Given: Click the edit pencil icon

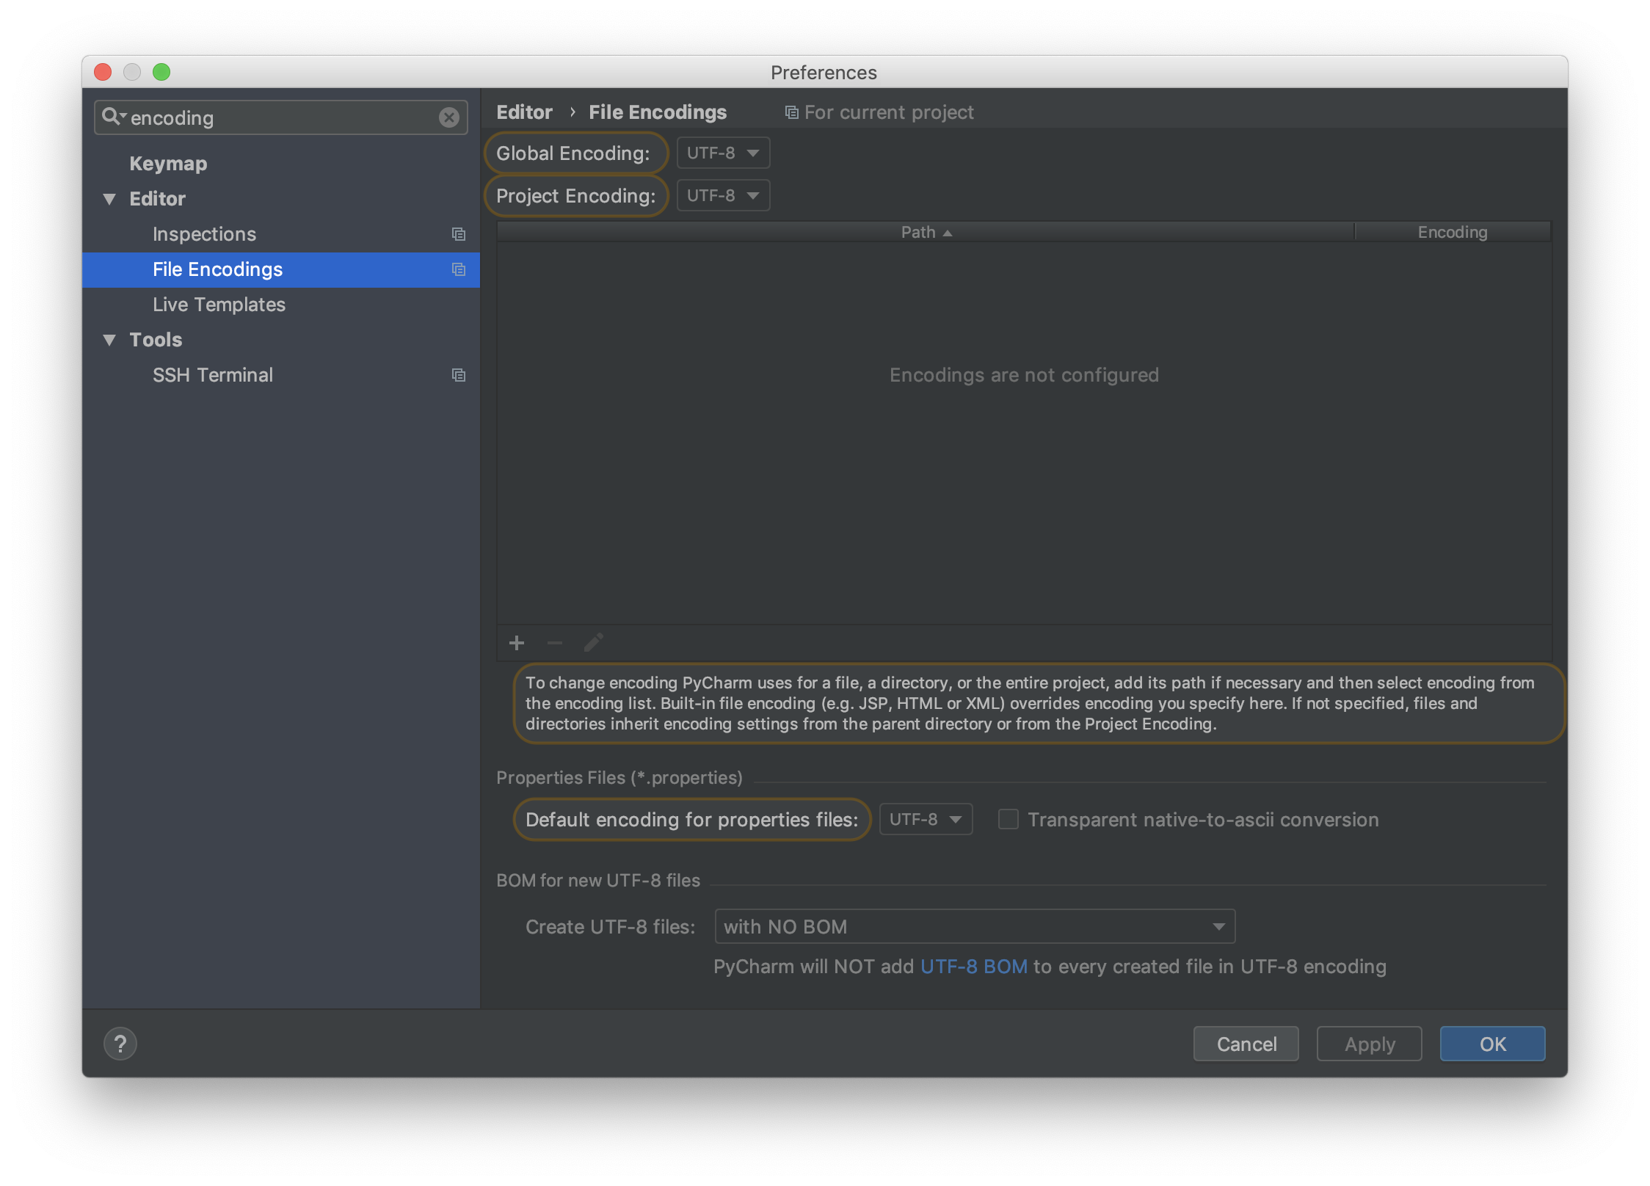Looking at the screenshot, I should click(593, 644).
